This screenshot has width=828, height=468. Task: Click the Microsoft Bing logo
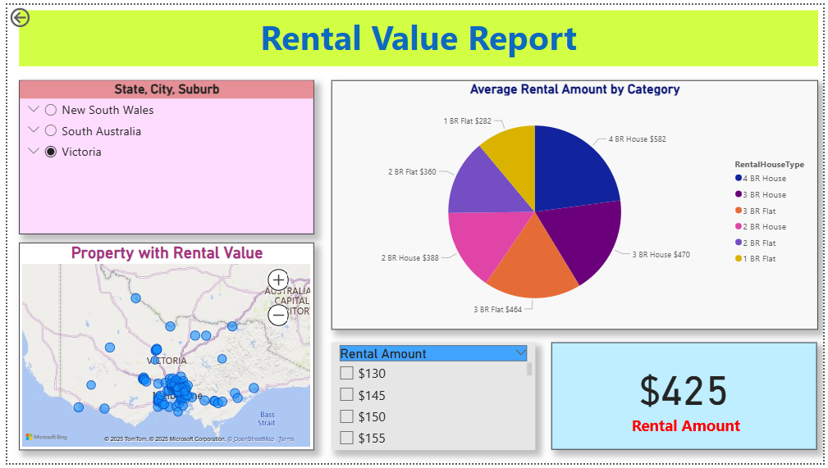point(45,438)
